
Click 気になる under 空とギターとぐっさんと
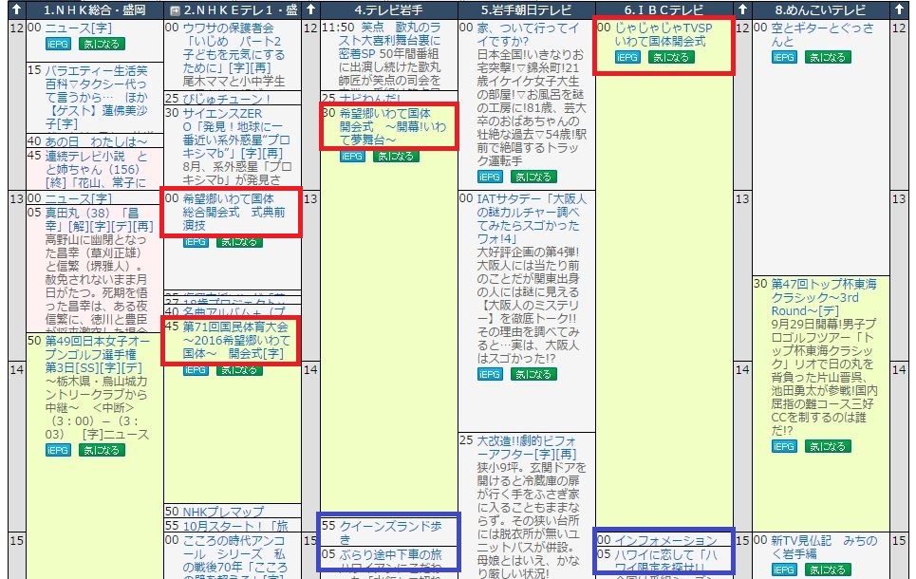(828, 57)
